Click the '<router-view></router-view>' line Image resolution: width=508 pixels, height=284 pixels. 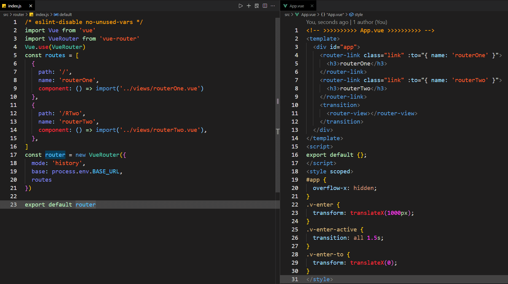tap(372, 113)
